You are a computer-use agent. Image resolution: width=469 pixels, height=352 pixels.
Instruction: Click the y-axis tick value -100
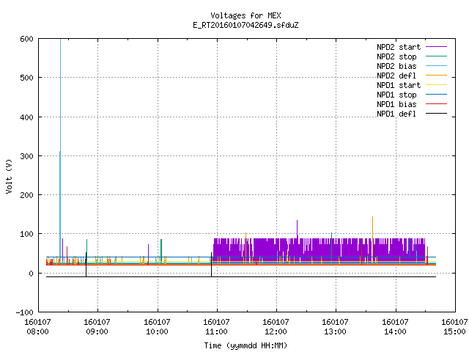point(24,312)
